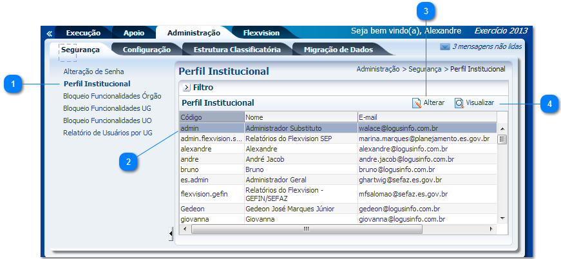This screenshot has width=561, height=259.
Task: Open the Estrutura Classificatória subtab
Action: pyautogui.click(x=236, y=49)
